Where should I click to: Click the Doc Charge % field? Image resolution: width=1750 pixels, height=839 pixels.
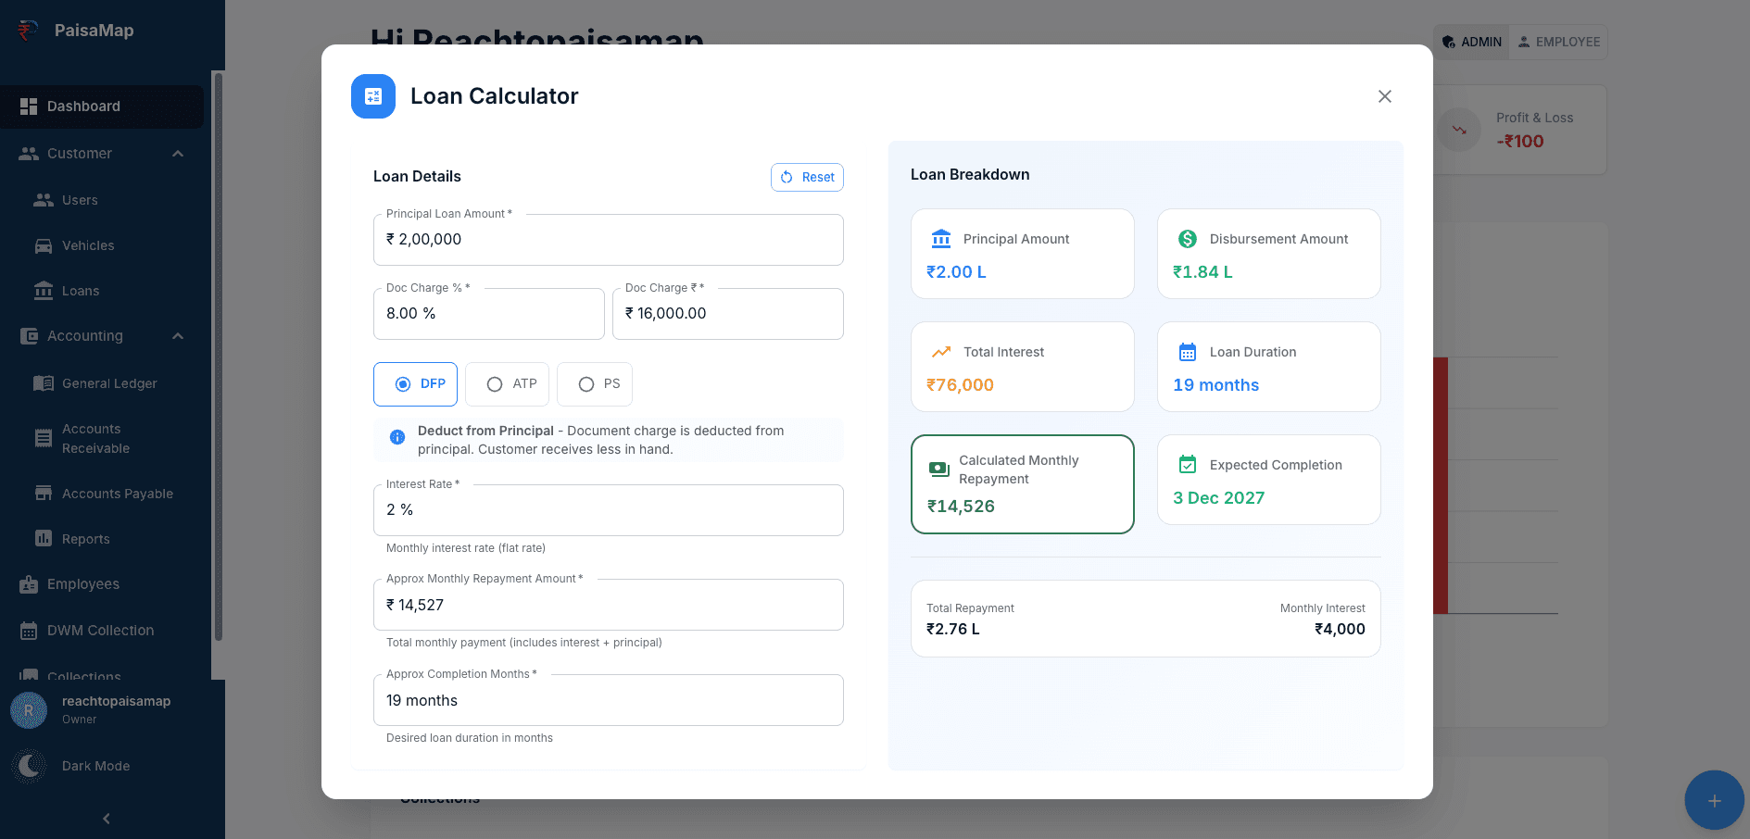pos(488,314)
